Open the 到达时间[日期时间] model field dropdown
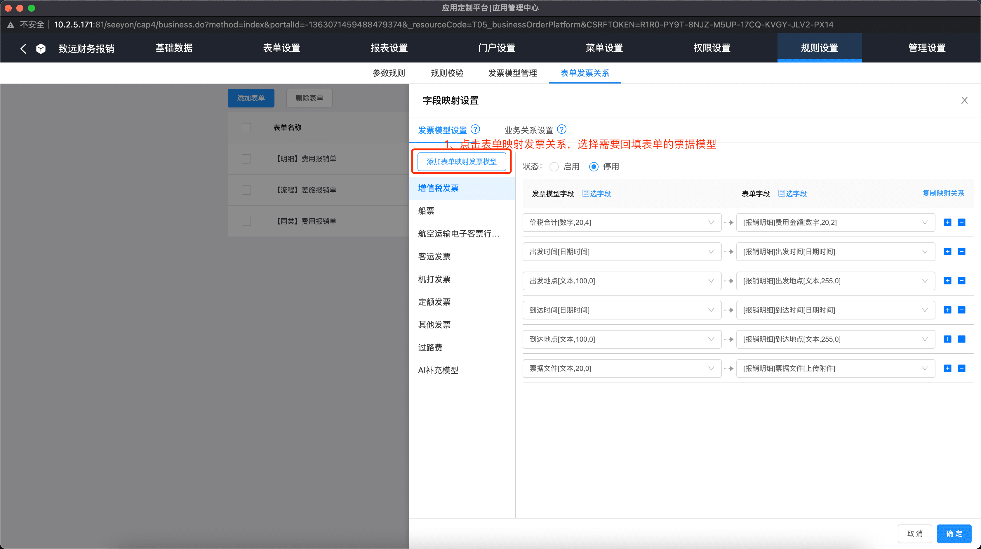This screenshot has height=549, width=981. click(x=622, y=310)
